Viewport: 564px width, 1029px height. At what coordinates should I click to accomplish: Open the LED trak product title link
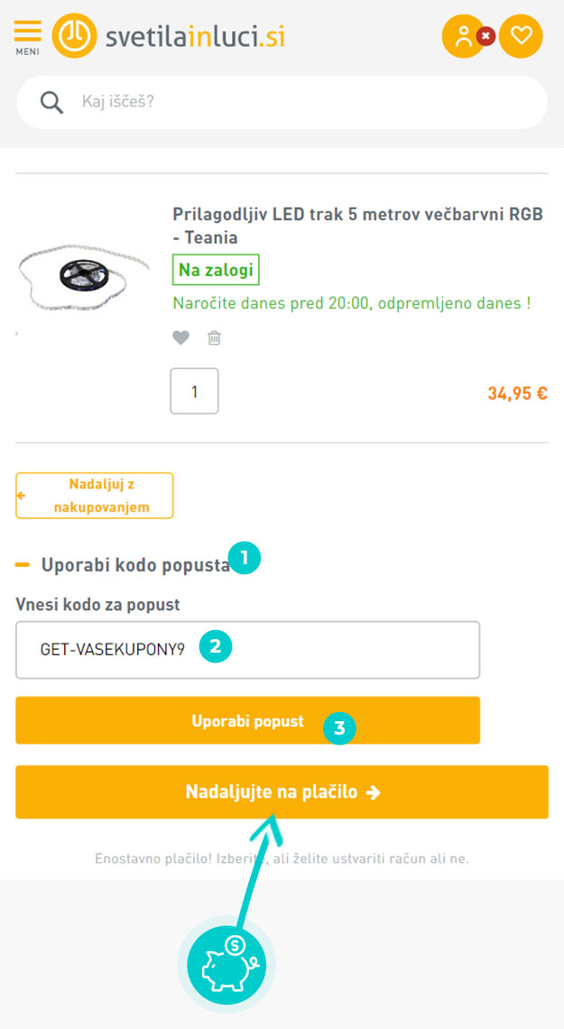[358, 225]
